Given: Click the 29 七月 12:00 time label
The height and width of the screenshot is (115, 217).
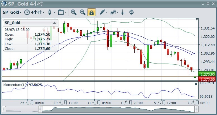Looking at the screenshot, I should point(65,103).
